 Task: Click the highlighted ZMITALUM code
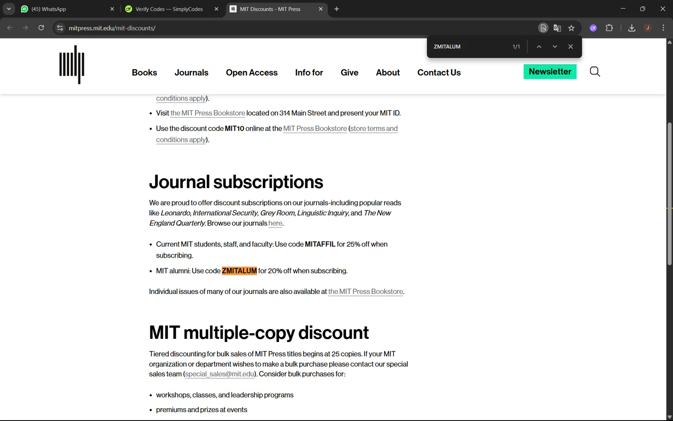(x=239, y=271)
